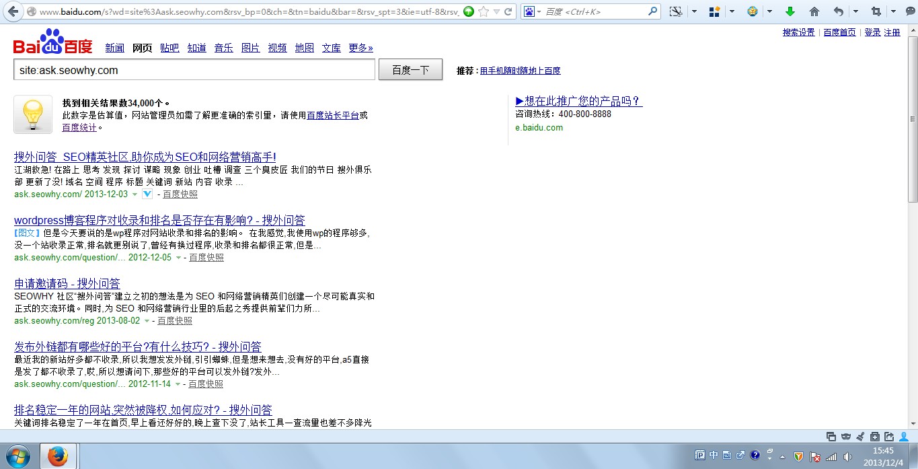This screenshot has height=469, width=918.
Task: Switch to 视频 search tab
Action: pos(277,48)
